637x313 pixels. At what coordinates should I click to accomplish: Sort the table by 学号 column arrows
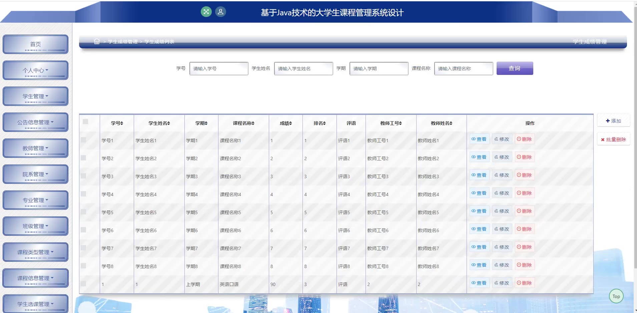click(122, 123)
